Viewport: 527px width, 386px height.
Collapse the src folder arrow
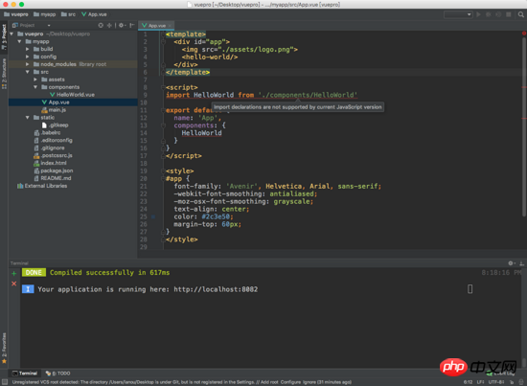[x=28, y=72]
